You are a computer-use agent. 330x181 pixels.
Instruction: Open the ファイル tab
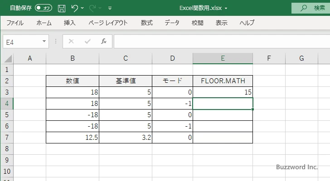click(x=15, y=23)
